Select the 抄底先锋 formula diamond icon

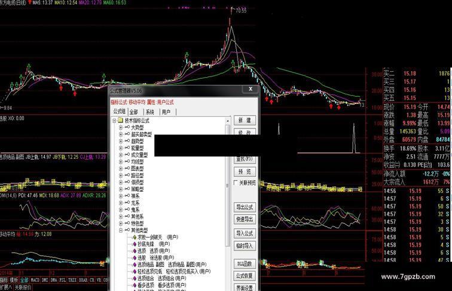point(135,244)
